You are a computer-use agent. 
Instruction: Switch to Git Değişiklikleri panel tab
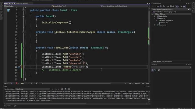coord(167,61)
